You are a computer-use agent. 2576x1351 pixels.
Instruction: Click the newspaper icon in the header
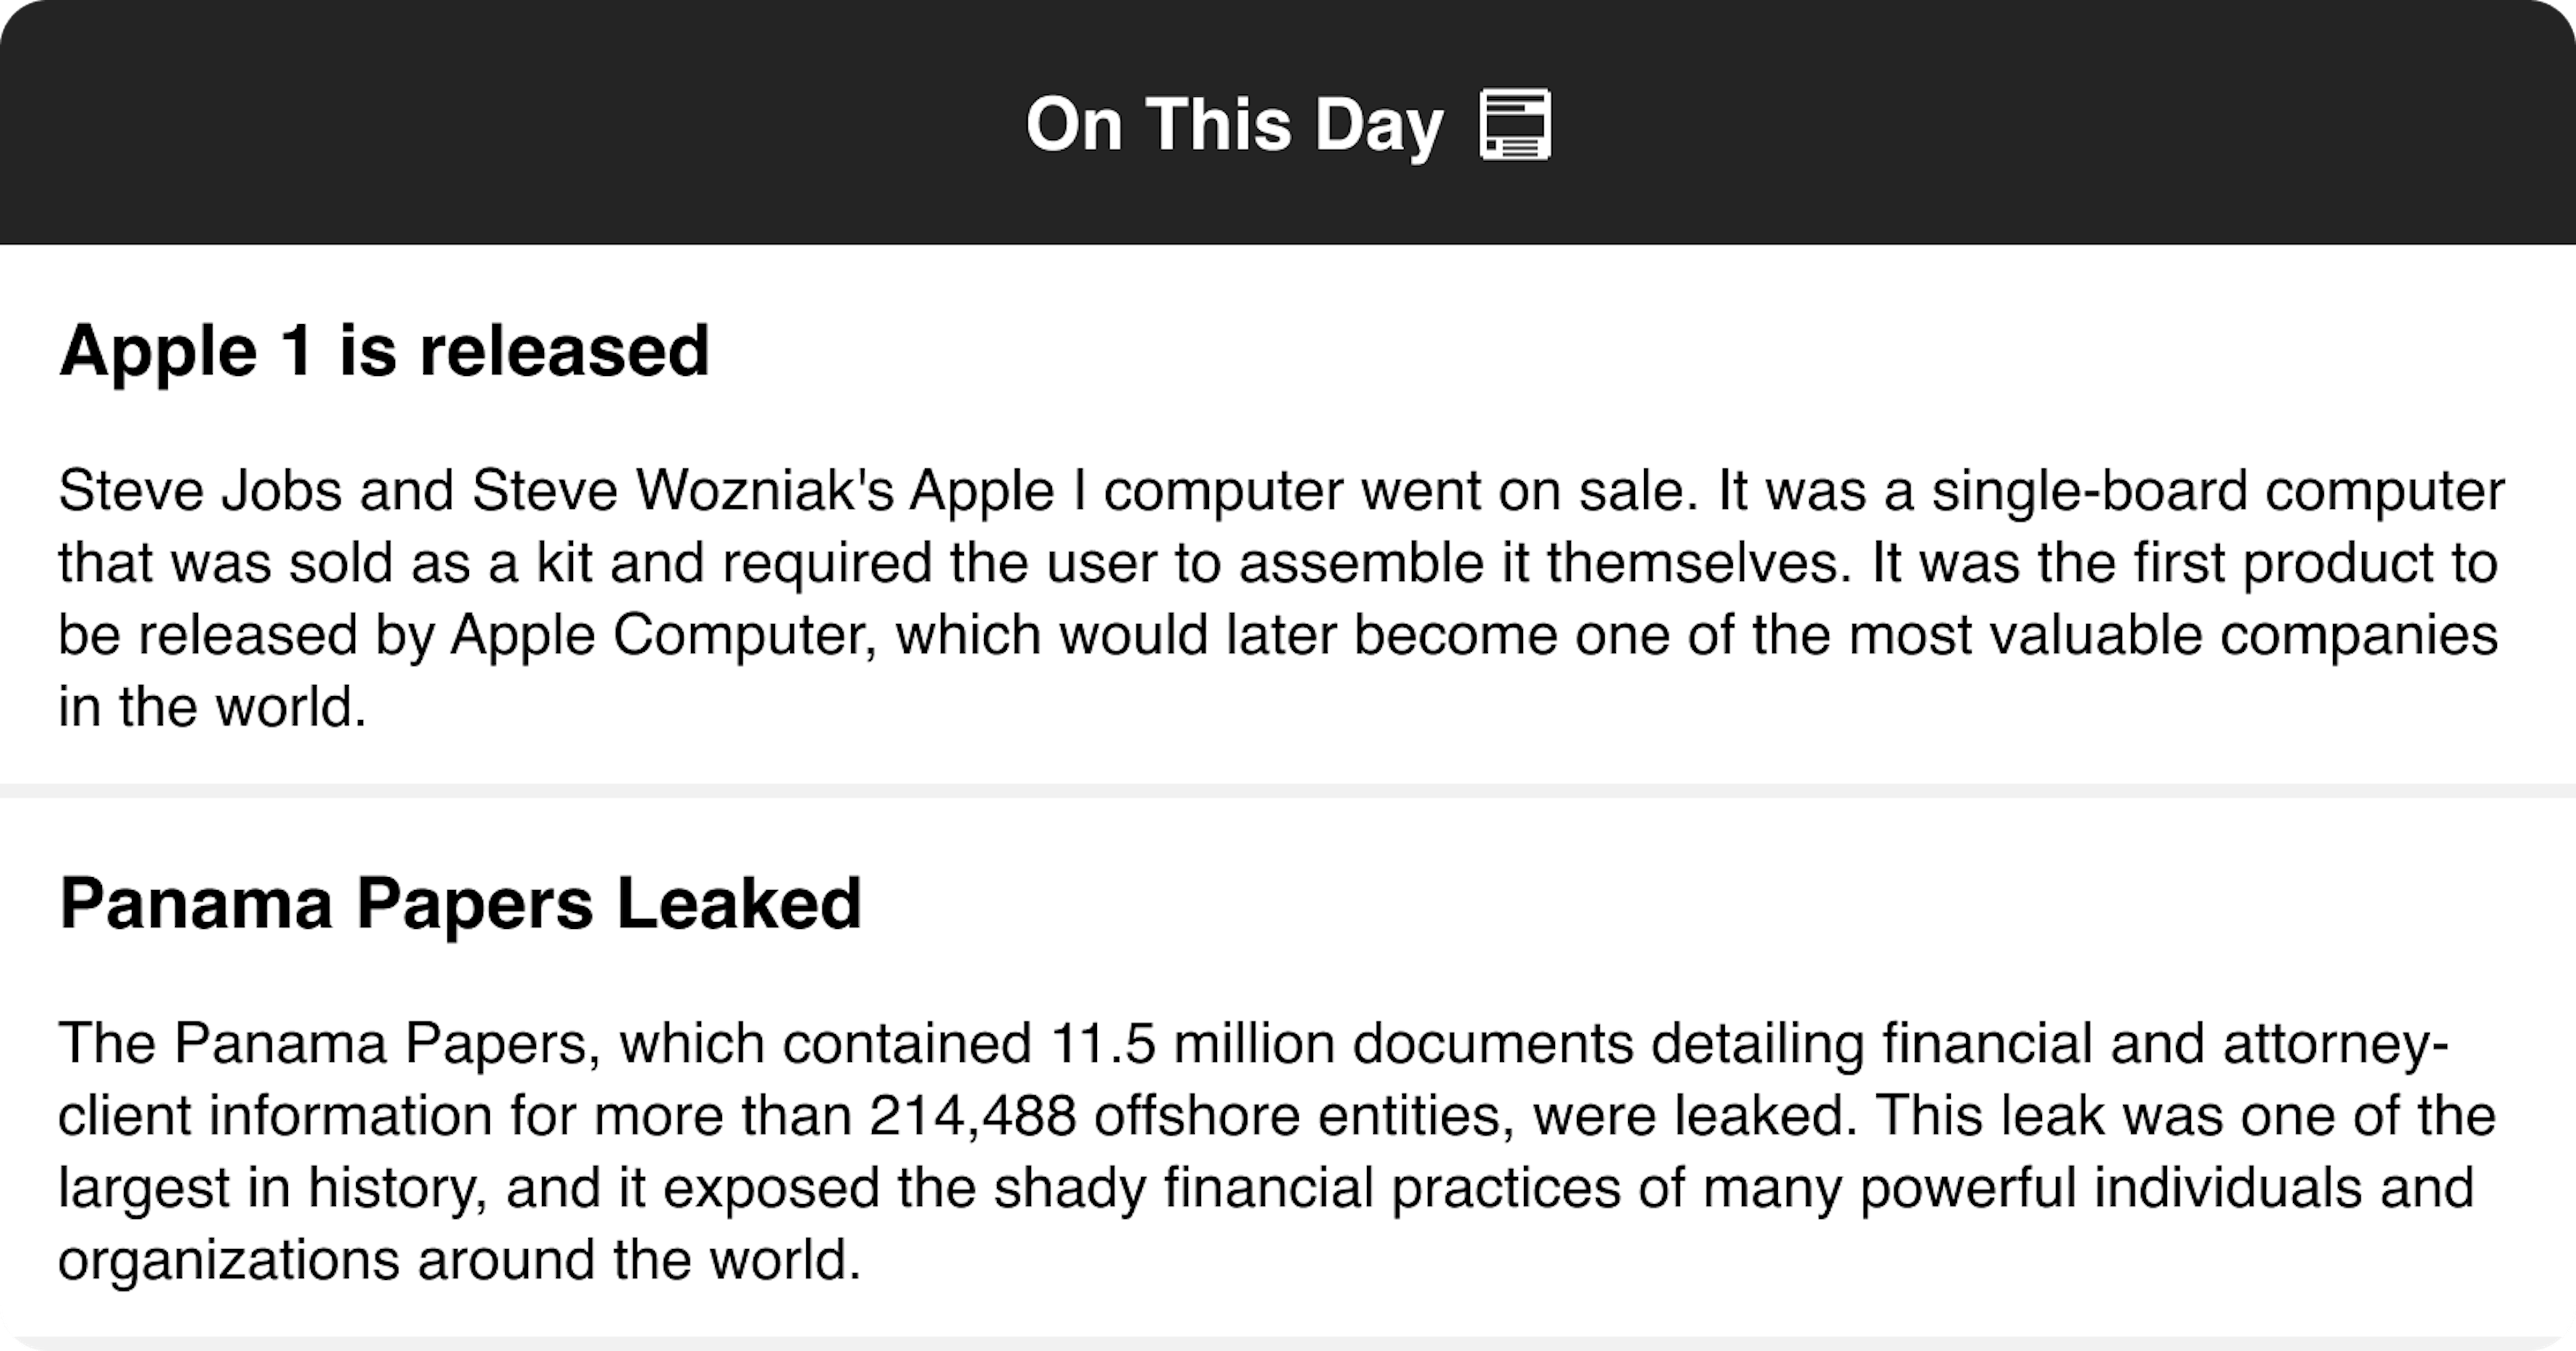point(1514,125)
